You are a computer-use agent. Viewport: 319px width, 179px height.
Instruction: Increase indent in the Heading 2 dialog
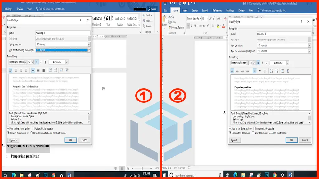click(67, 70)
